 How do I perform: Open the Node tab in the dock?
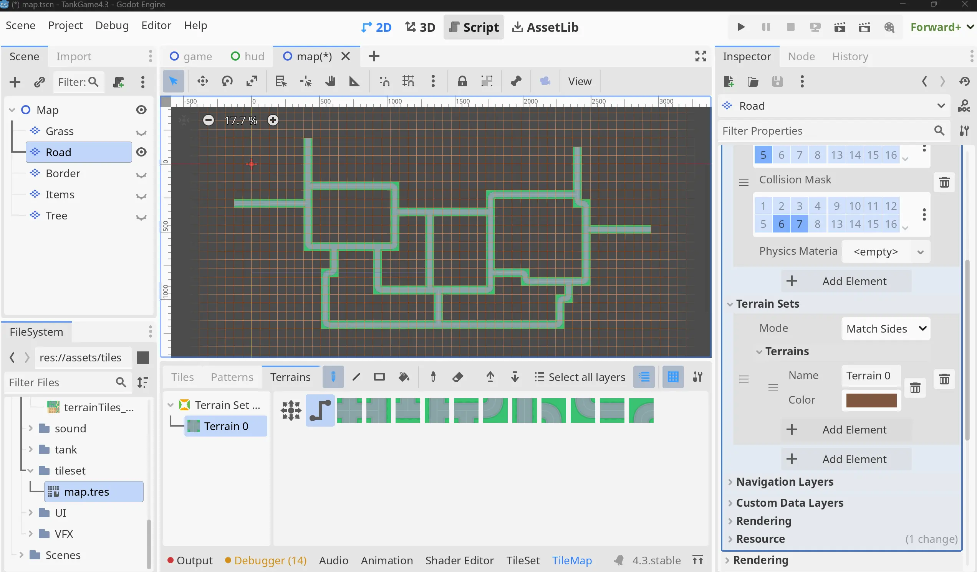pos(801,56)
